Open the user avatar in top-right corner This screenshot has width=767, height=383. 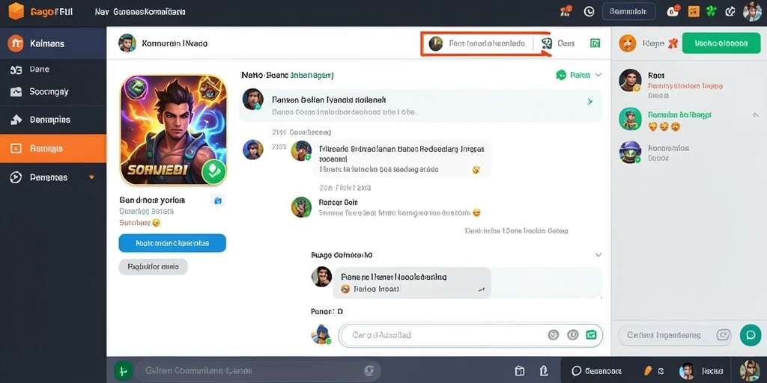click(x=752, y=11)
